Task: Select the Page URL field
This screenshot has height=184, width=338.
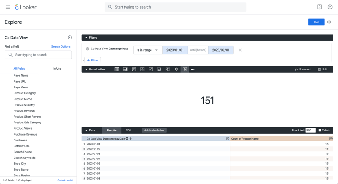Action: pos(20,81)
